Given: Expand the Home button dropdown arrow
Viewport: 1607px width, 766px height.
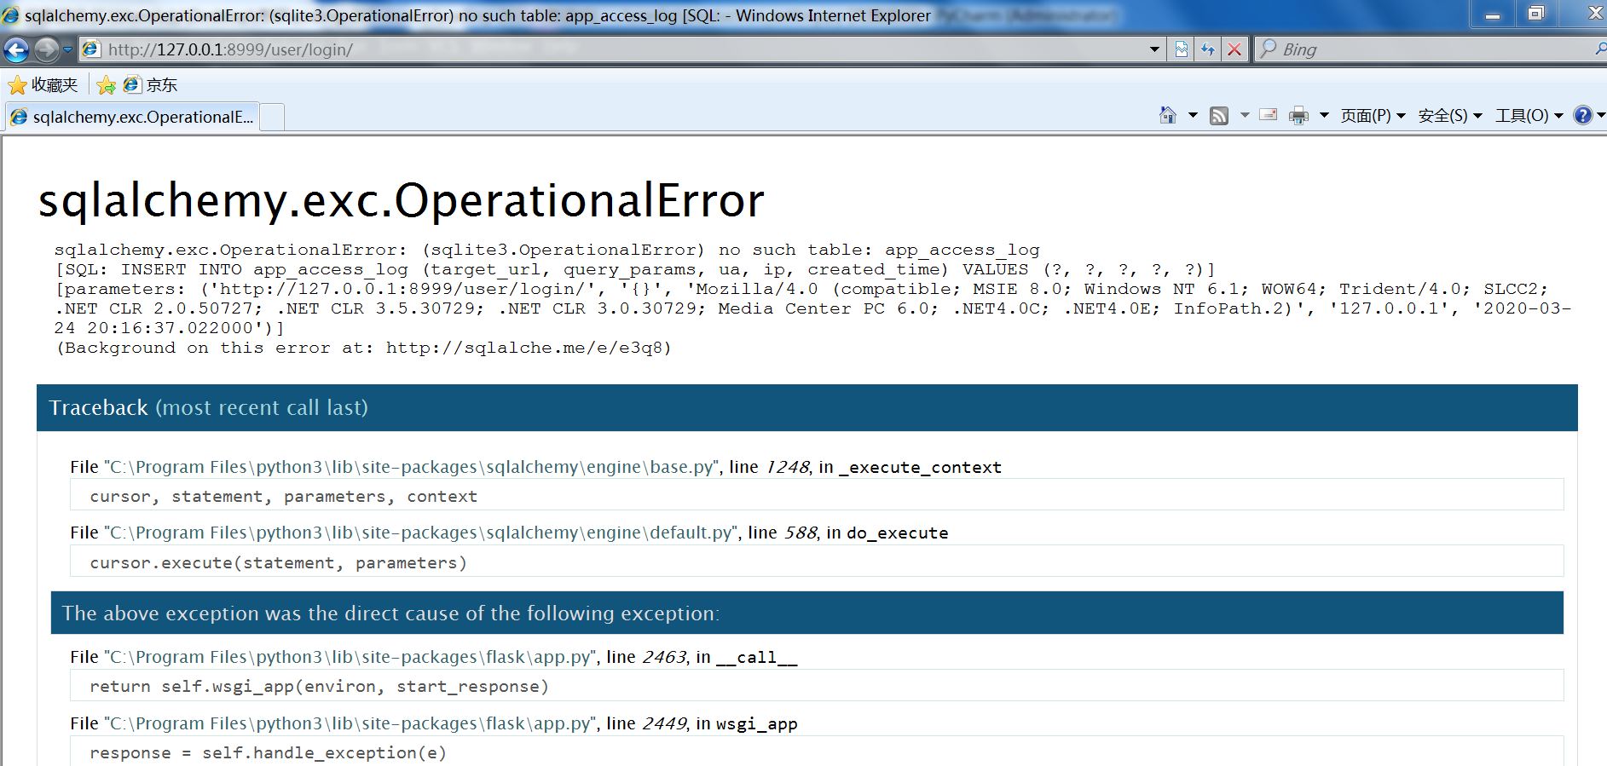Looking at the screenshot, I should 1193,115.
